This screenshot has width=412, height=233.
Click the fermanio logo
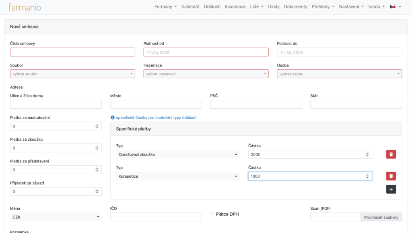25,7
